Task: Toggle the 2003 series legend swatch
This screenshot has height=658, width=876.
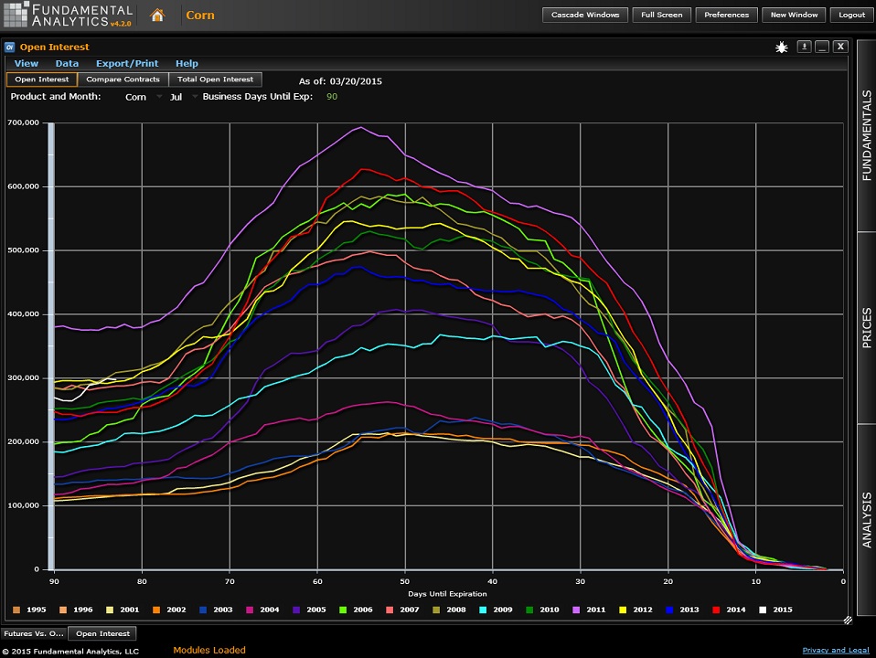Action: coord(203,610)
